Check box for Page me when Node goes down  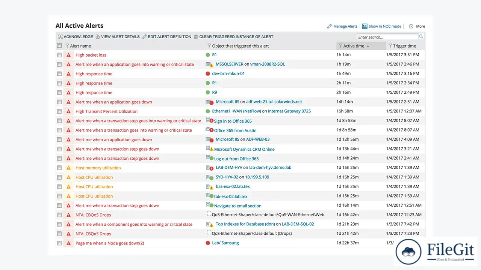pos(59,243)
